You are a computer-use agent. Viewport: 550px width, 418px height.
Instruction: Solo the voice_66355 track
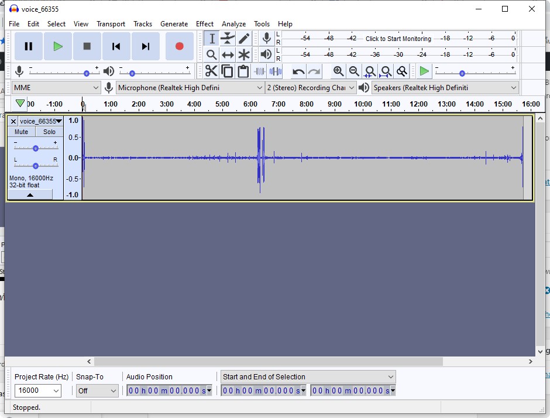point(49,132)
